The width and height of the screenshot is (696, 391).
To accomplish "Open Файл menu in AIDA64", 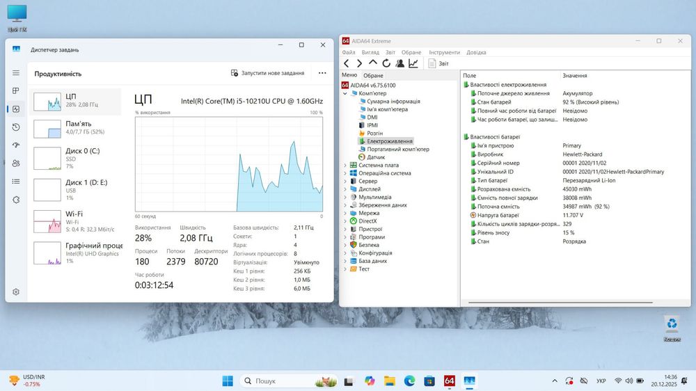I will click(349, 52).
